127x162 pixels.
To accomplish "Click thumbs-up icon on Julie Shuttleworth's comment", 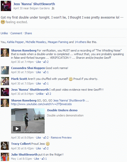I will click(43, 159).
